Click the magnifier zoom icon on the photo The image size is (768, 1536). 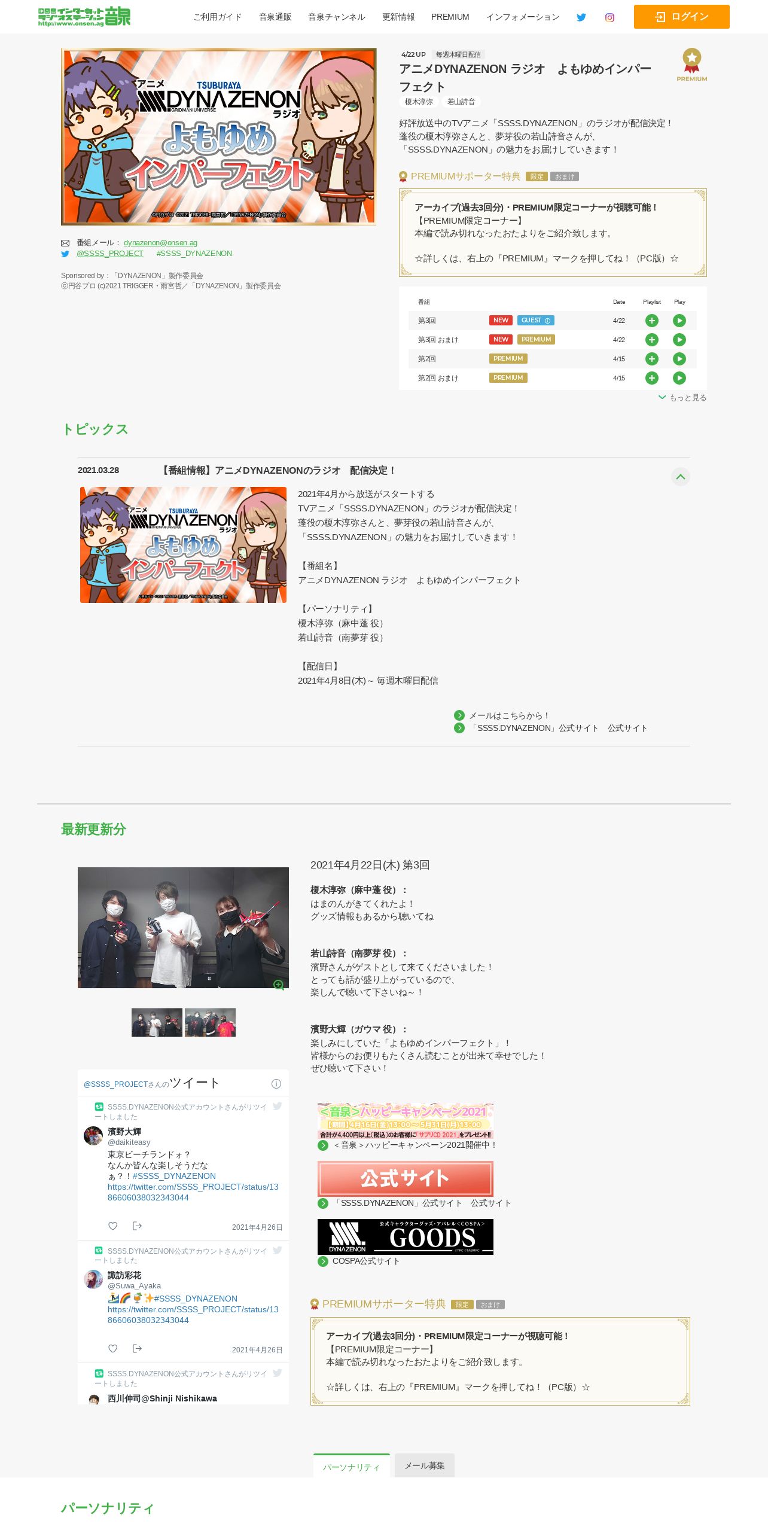click(x=279, y=985)
